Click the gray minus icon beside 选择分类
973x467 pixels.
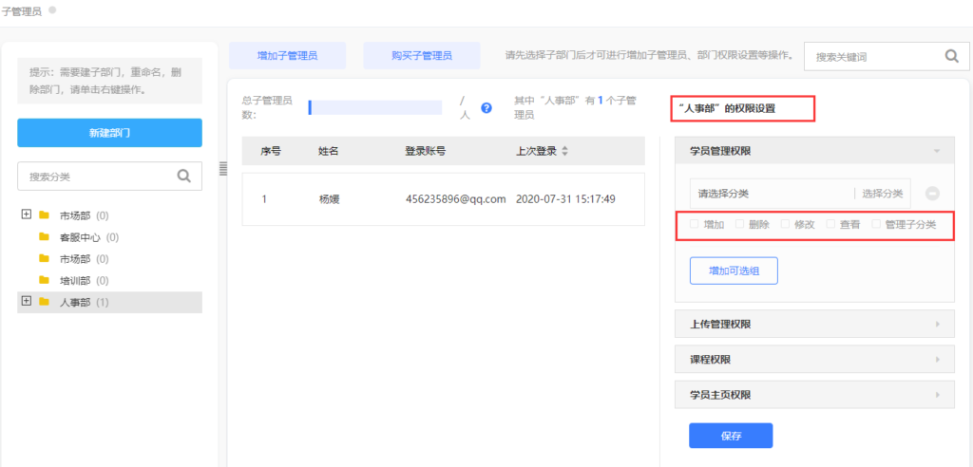[x=932, y=193]
